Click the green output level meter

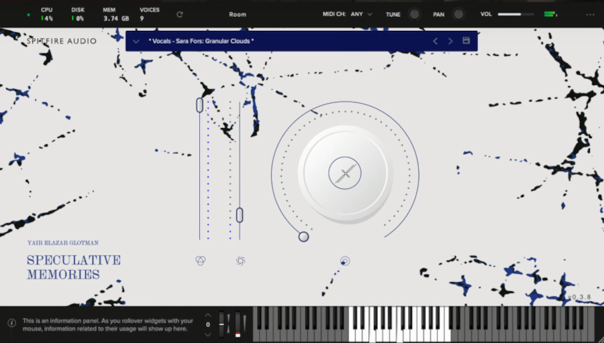(550, 14)
